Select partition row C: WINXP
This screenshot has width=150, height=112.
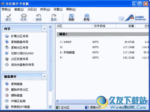[103, 42]
